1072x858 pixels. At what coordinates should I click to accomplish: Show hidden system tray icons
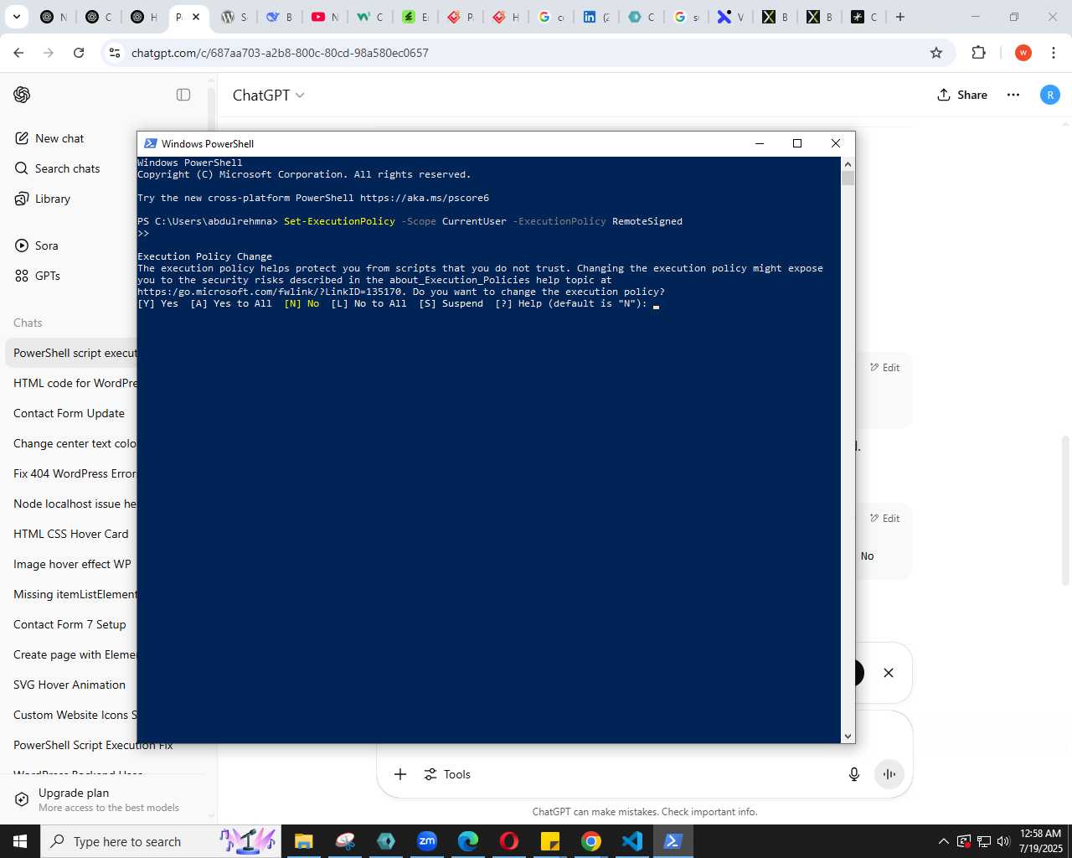click(x=944, y=841)
